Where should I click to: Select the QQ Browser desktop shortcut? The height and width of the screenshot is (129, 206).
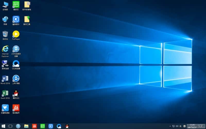coord(16,65)
